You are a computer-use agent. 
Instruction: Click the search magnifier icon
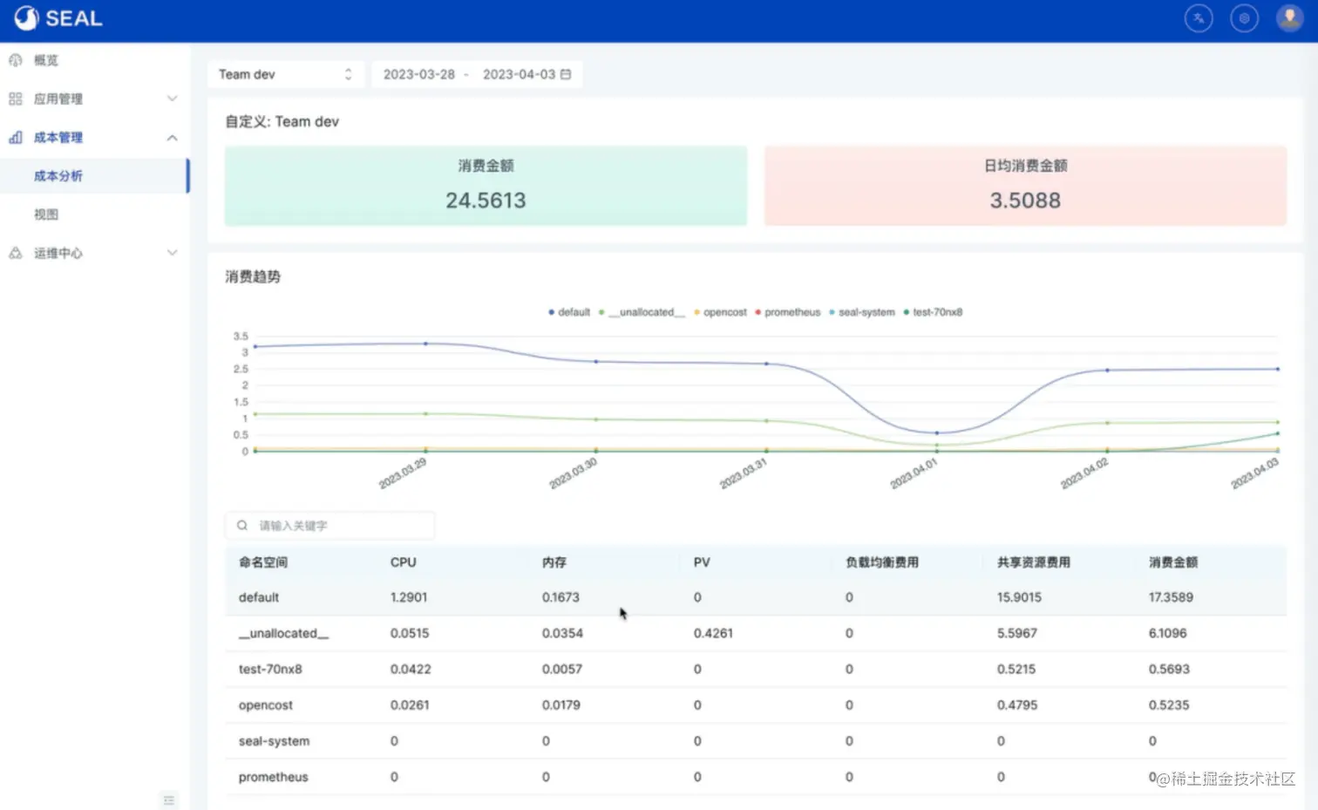241,526
